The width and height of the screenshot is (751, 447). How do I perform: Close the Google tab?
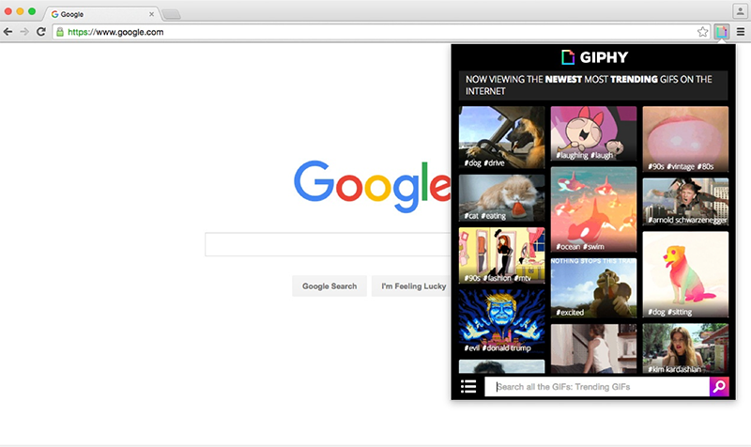coord(151,14)
